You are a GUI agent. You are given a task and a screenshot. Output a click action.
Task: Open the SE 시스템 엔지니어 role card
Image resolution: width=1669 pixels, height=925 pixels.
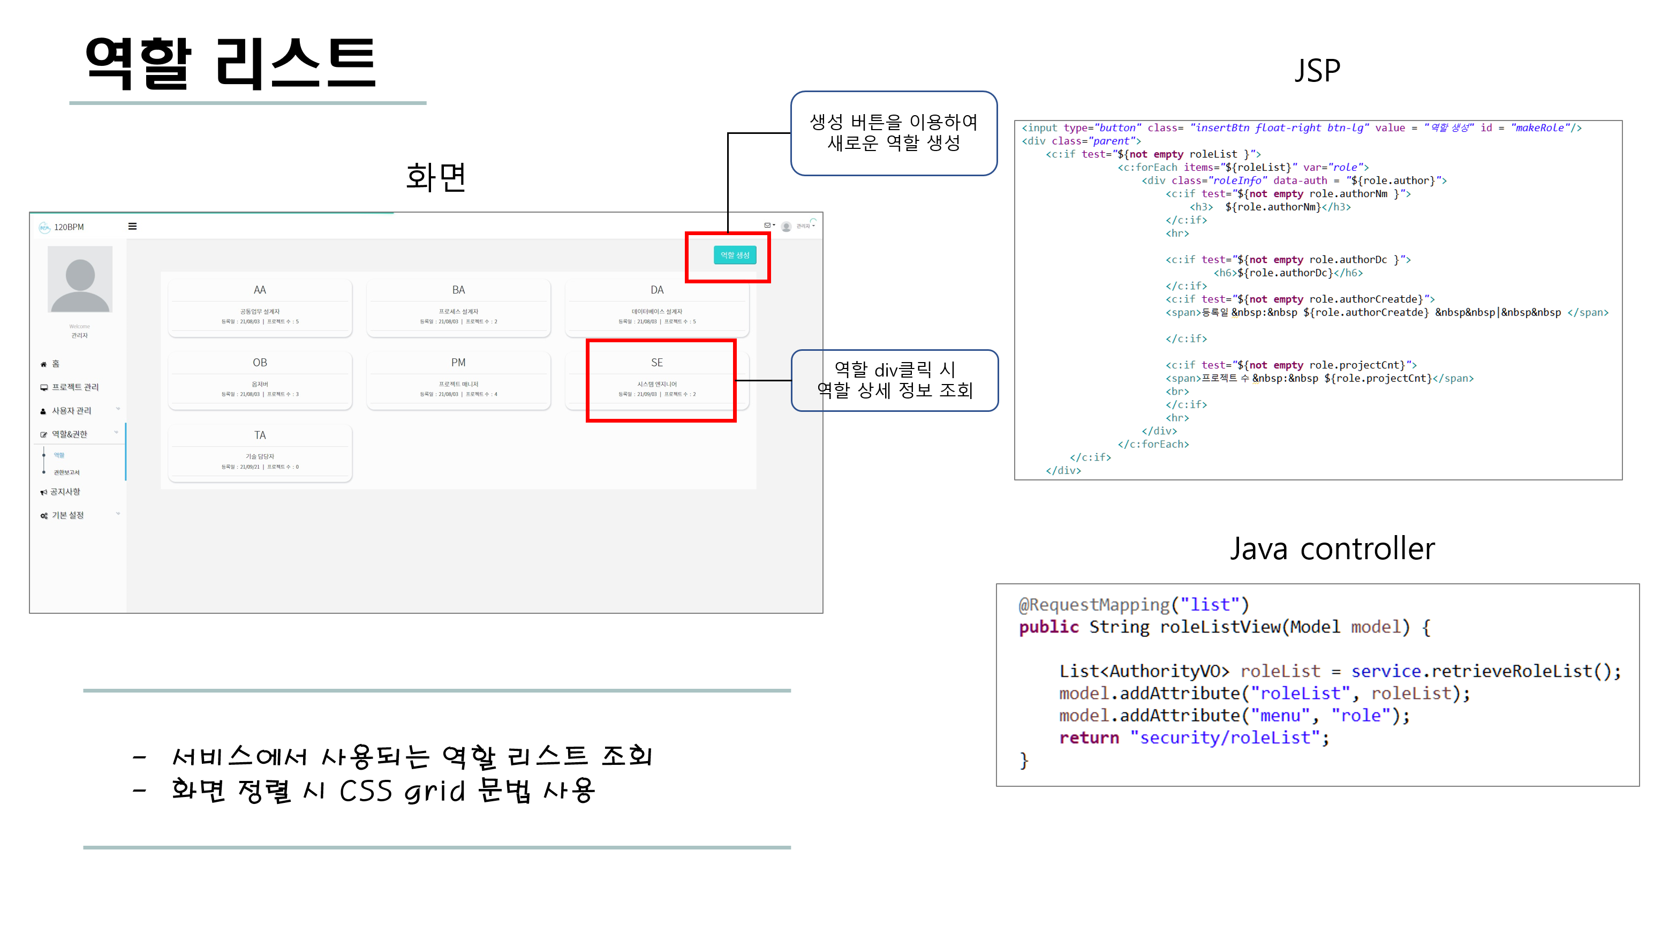pyautogui.click(x=656, y=378)
